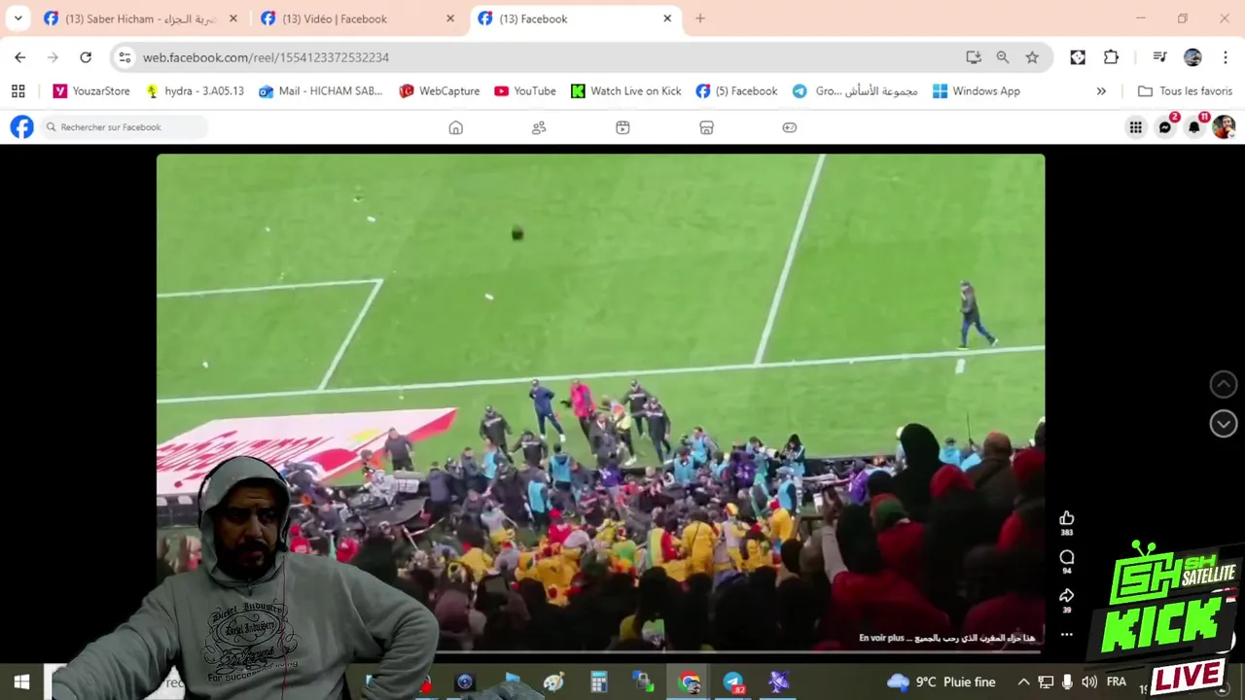Open Messenger chats icon
The image size is (1245, 700).
point(1165,127)
